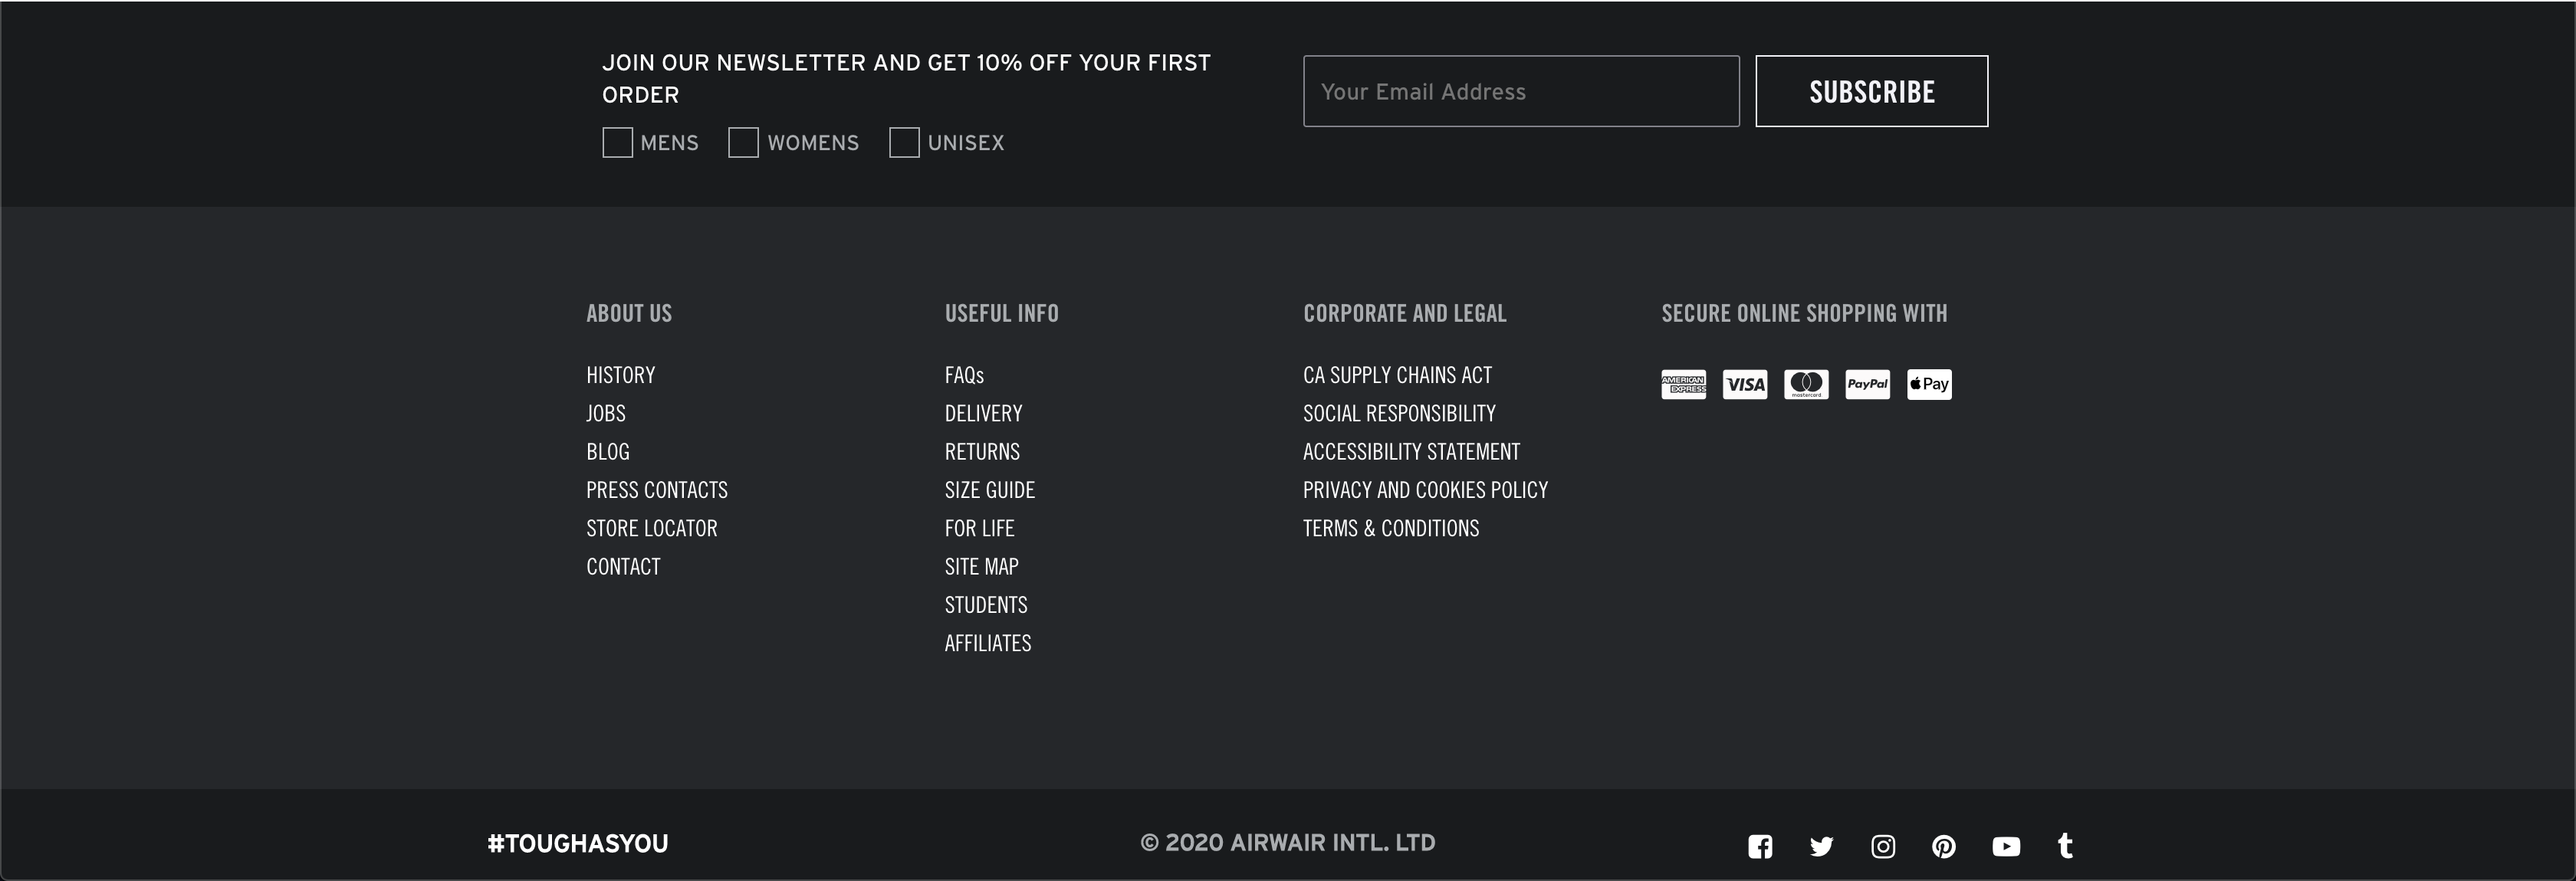Open the STORE LOCATOR link
Viewport: 2576px width, 881px height.
(651, 529)
